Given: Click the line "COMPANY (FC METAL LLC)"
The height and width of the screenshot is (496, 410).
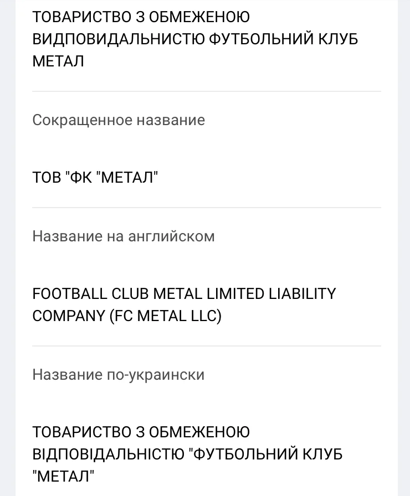Looking at the screenshot, I should pos(127,316).
